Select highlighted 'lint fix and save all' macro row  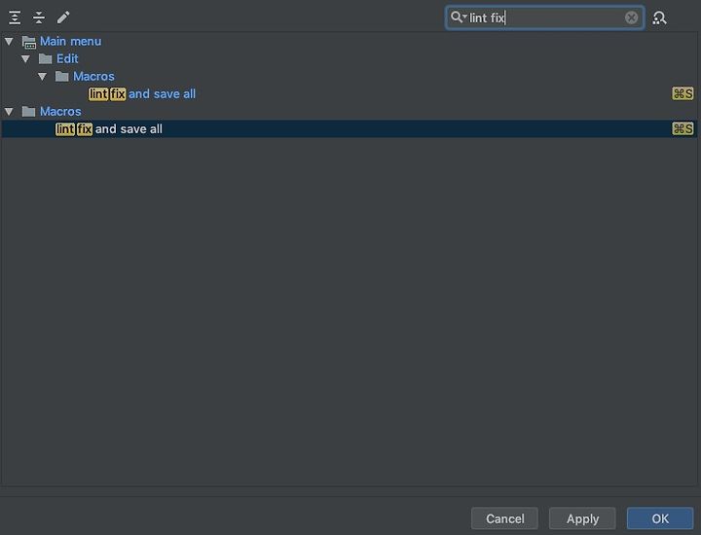click(x=349, y=128)
